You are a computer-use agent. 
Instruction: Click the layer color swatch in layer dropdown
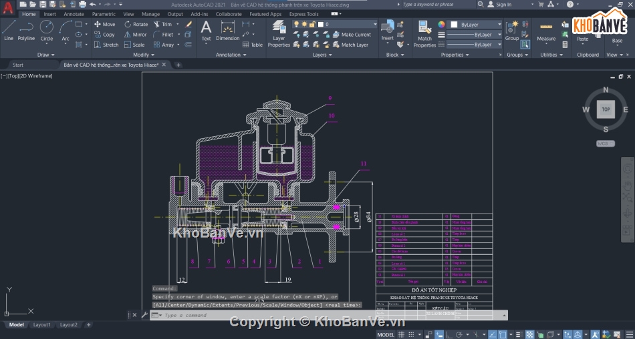[x=321, y=24]
